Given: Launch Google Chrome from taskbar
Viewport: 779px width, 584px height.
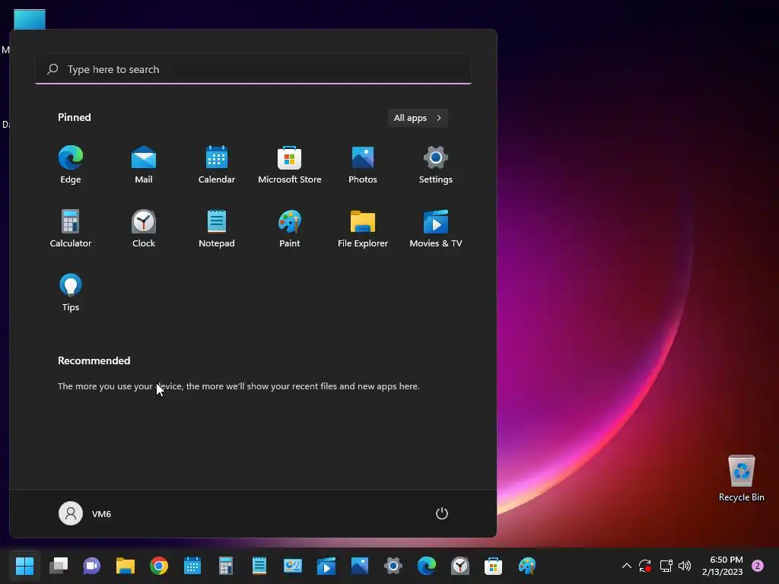Looking at the screenshot, I should tap(159, 566).
